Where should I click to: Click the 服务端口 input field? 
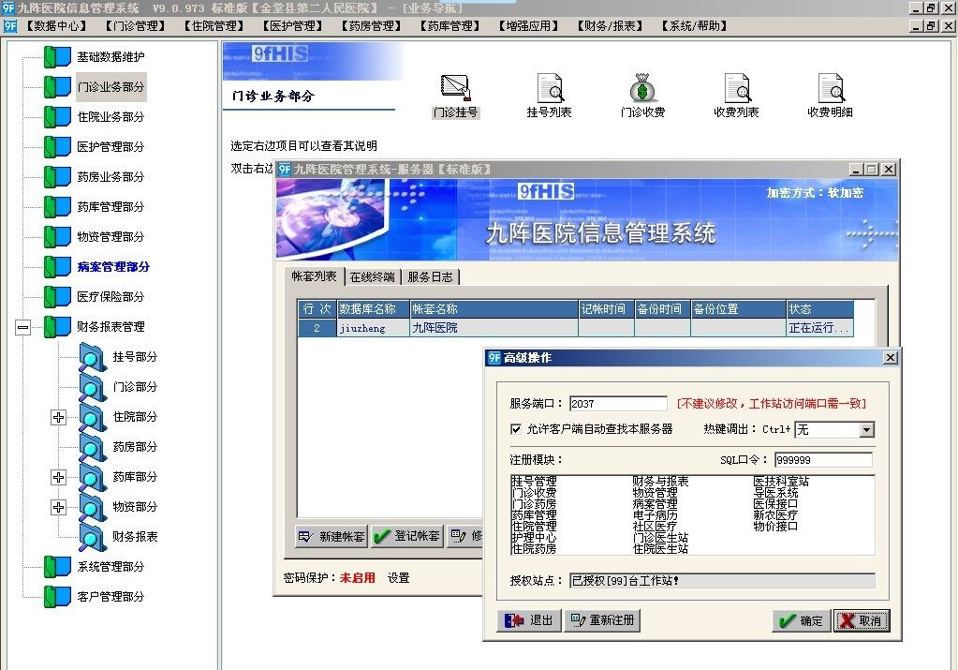click(x=618, y=404)
